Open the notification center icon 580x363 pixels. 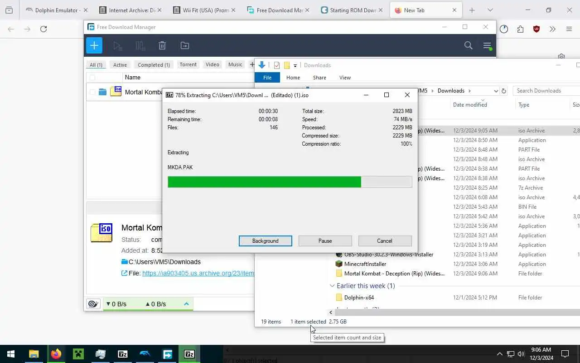pos(565,354)
